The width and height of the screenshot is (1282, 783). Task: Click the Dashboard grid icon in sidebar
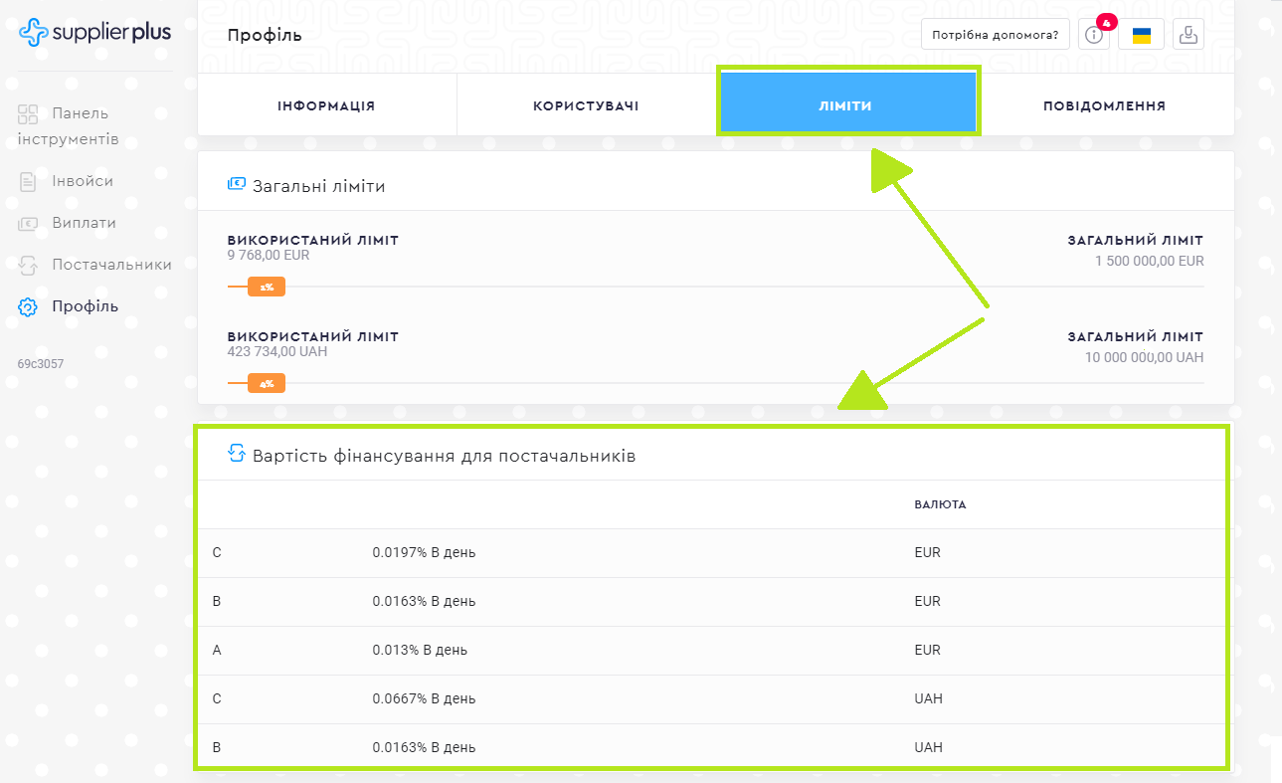(28, 114)
